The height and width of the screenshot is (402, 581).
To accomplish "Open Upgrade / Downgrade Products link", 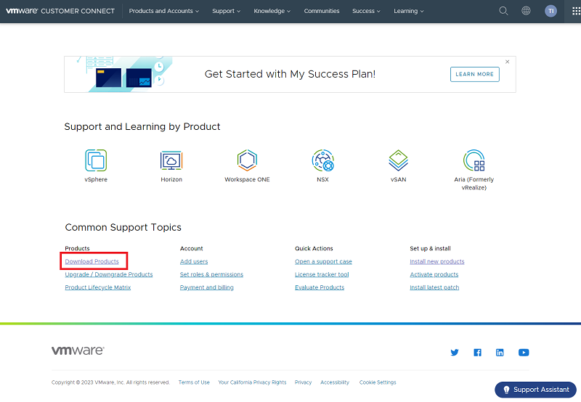I will (x=109, y=274).
